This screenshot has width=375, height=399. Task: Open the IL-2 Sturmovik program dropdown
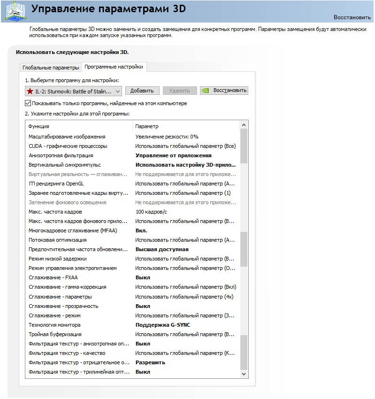pos(73,91)
